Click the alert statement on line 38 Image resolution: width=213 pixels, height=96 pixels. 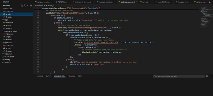105,62
